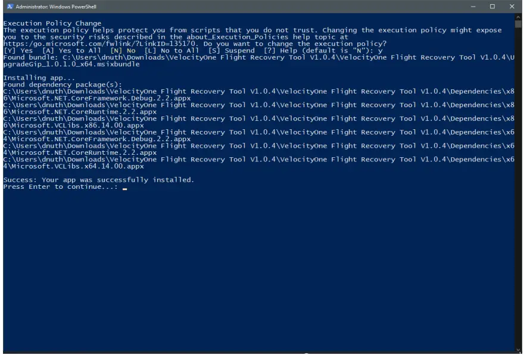Click the Press Enter to continue prompt
The width and height of the screenshot is (530, 355).
60,186
